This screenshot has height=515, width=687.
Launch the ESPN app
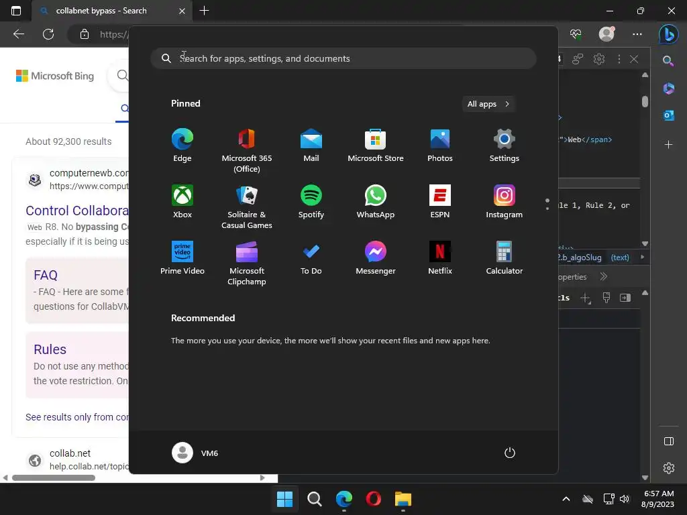[x=440, y=202]
